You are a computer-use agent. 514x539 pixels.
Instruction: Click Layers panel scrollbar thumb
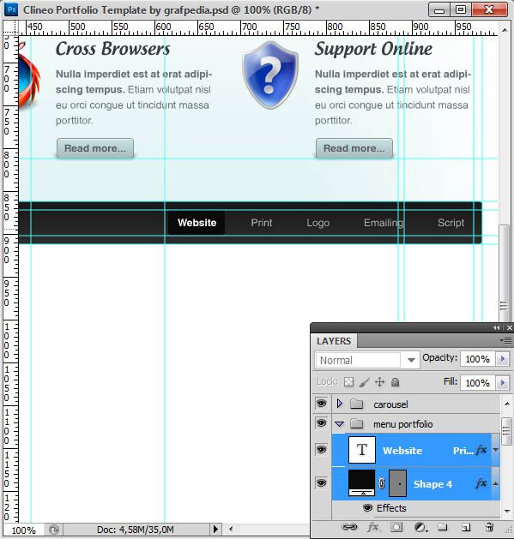506,431
